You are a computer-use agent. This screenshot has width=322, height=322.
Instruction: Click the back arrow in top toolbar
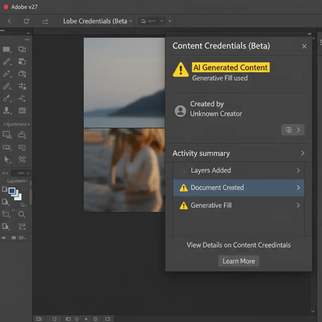pos(9,21)
